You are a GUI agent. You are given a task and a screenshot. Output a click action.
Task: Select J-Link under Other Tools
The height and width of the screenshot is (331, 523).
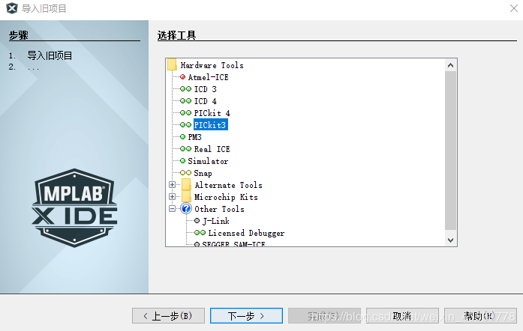coord(216,221)
